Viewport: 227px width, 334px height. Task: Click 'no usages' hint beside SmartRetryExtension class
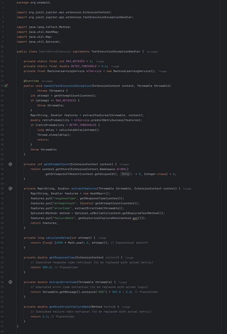click(152, 52)
